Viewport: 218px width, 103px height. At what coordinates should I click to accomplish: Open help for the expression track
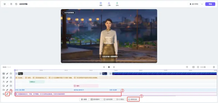pos(11,86)
